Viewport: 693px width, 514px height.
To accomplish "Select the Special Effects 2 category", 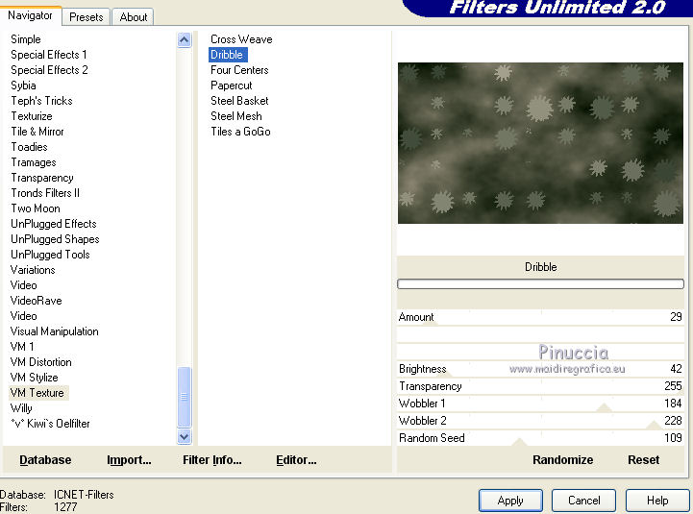I will click(x=49, y=70).
